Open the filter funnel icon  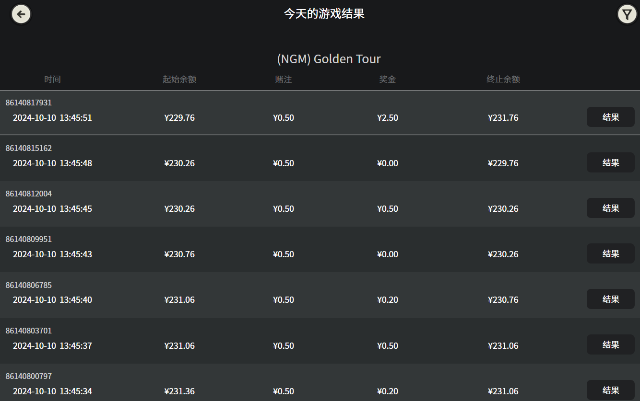tap(627, 14)
